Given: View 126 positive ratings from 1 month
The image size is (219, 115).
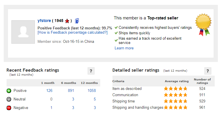Looking at the screenshot, I should click(49, 90).
